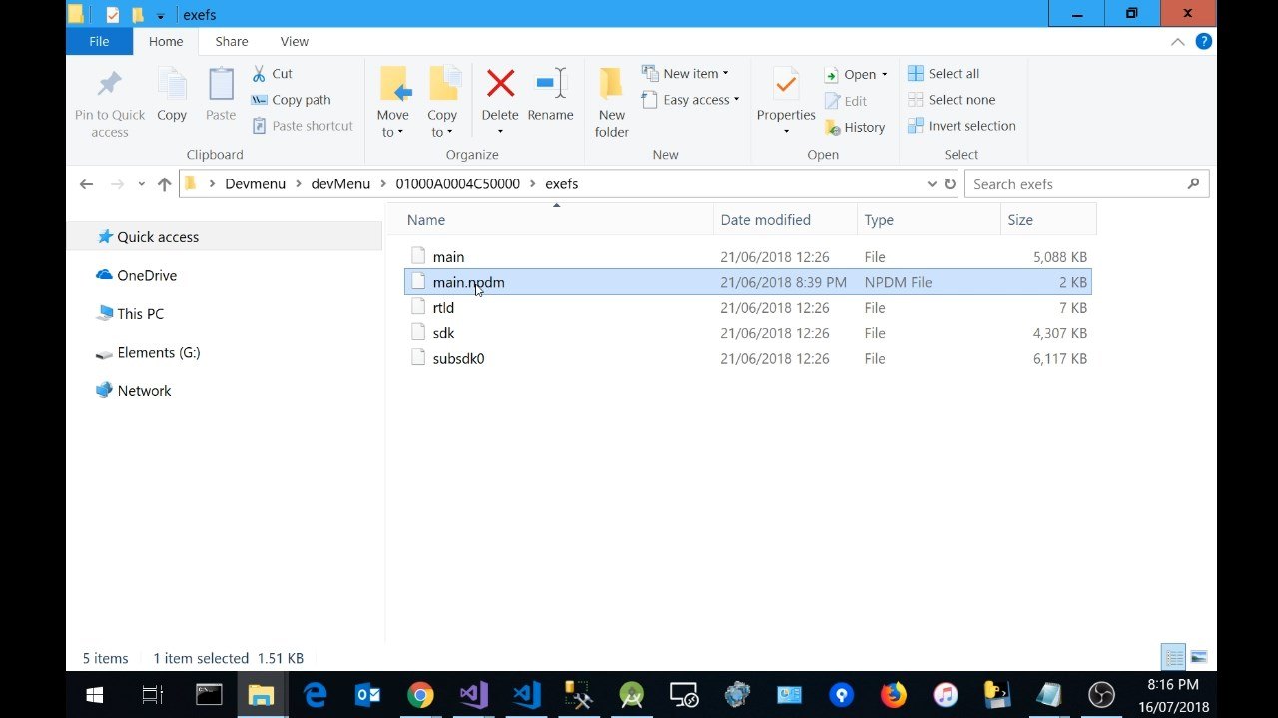
Task: Click the devMenu breadcrumb segment
Action: [x=340, y=183]
